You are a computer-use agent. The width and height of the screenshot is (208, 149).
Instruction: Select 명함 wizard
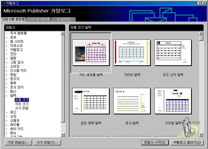13,75
